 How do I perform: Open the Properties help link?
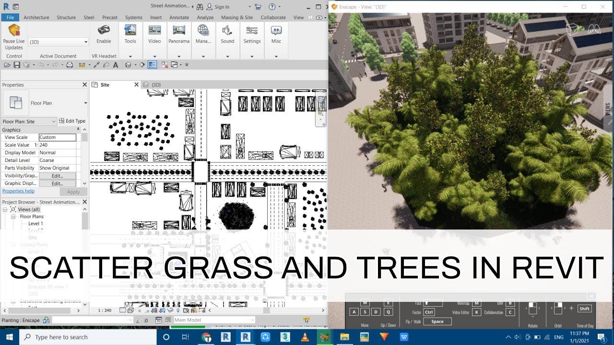point(18,191)
